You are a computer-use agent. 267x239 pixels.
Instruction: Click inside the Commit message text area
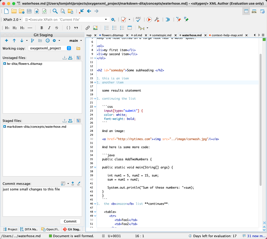(x=42, y=202)
